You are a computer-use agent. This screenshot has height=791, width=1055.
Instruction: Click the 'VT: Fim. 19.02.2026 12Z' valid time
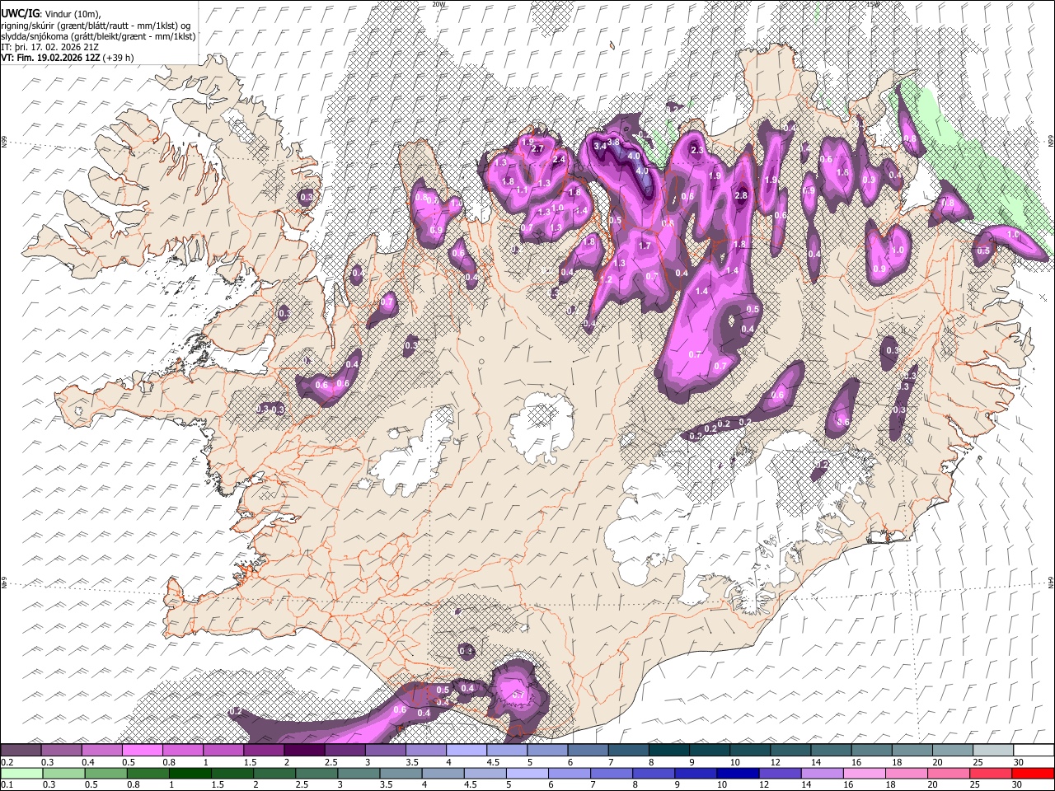50,58
